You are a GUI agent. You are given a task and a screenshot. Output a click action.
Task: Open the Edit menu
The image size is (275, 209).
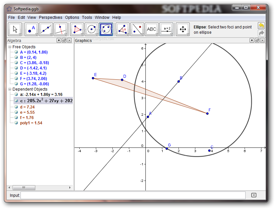[x=21, y=18]
